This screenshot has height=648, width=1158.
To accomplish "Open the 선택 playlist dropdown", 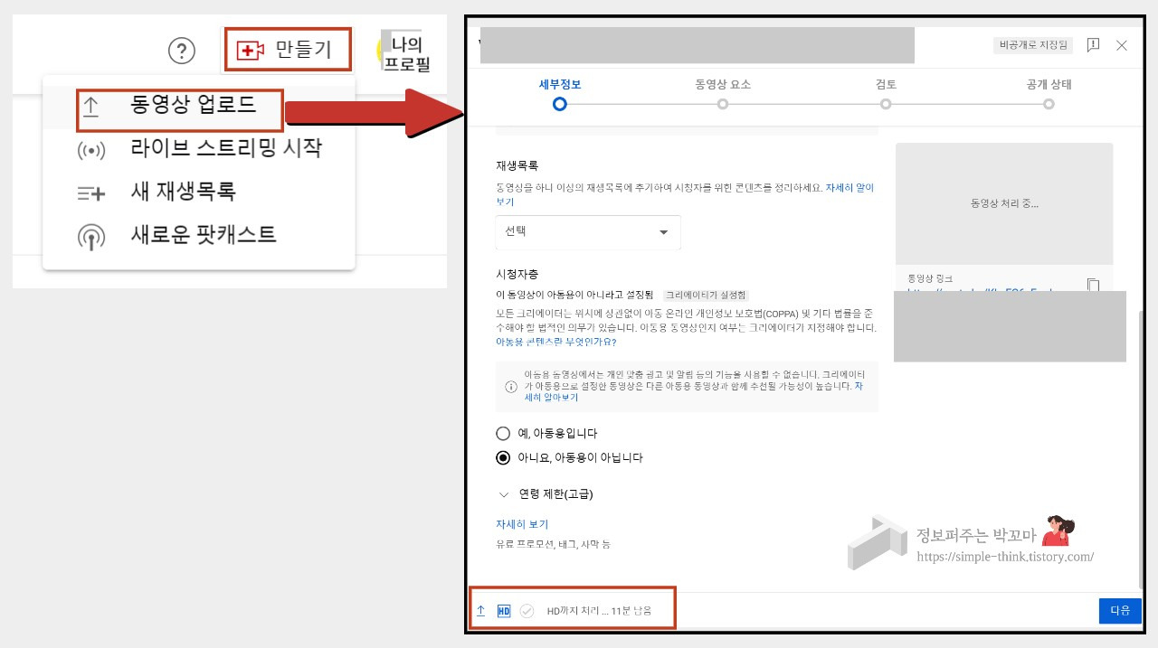I will [588, 232].
